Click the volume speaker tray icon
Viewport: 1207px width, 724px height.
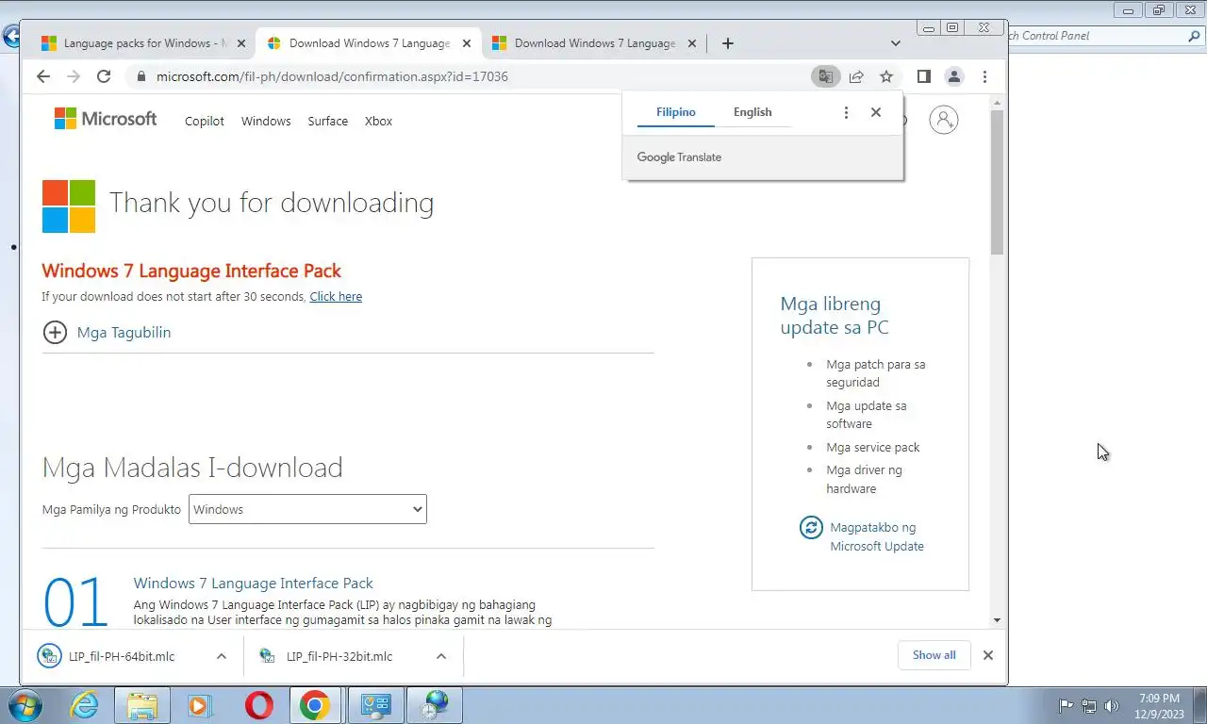pos(1112,705)
